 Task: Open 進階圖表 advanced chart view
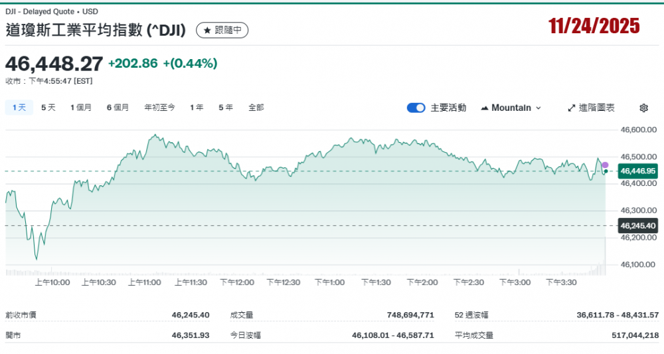pyautogui.click(x=591, y=108)
